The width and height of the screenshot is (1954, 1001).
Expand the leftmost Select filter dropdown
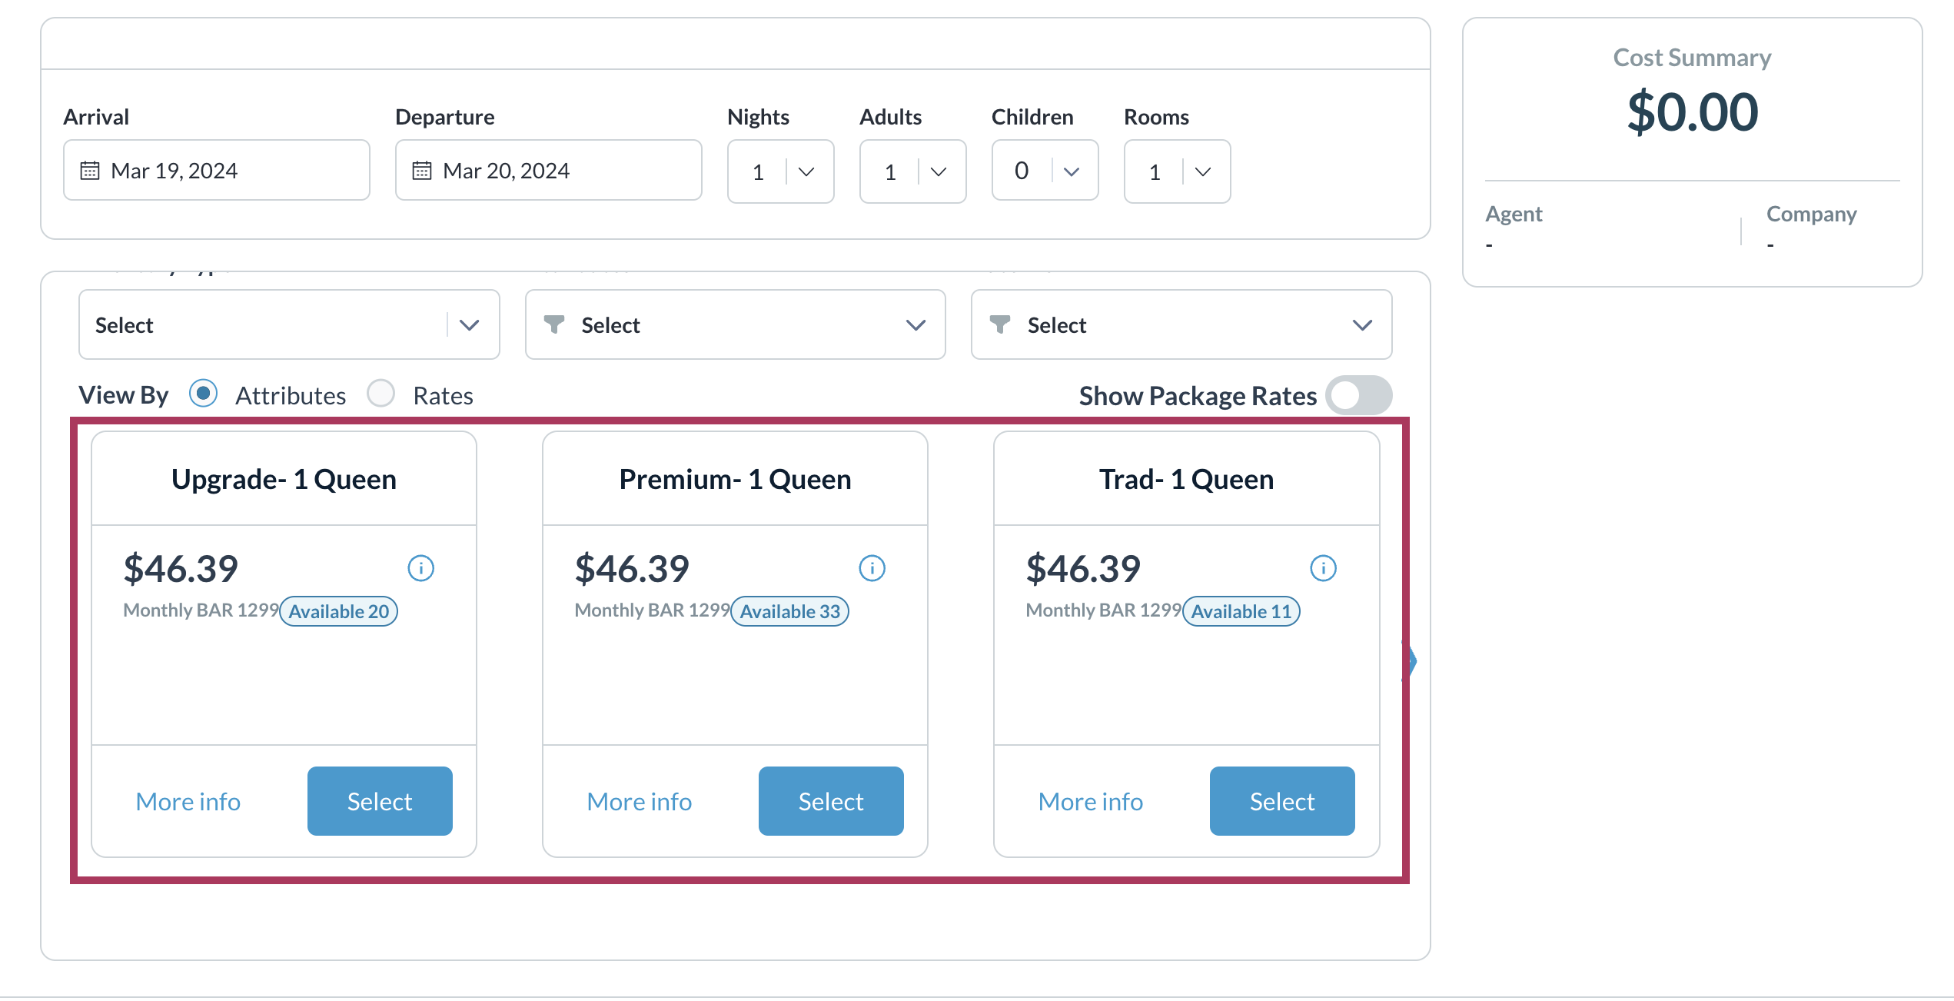(x=289, y=324)
